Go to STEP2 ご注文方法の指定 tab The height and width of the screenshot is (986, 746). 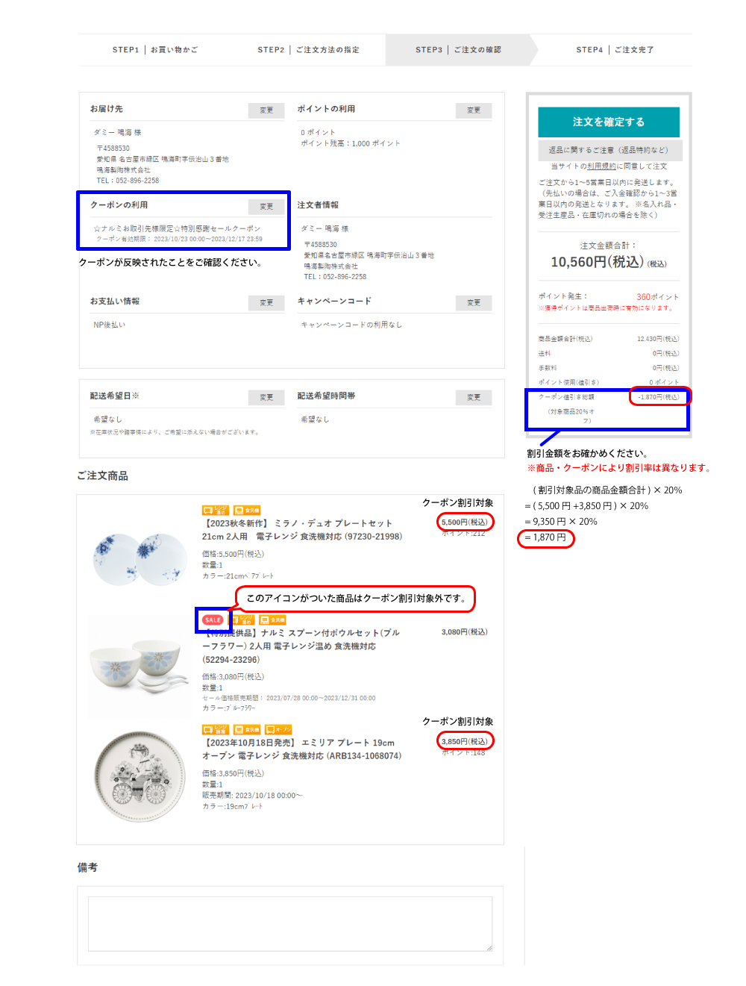(x=309, y=50)
